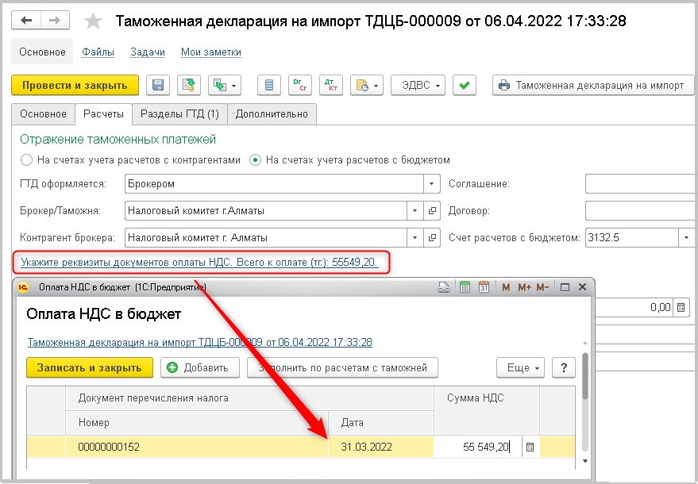Expand the 'Счет расчетов с бюджетом' dropdown
Viewport: 698px width, 484px height.
point(686,237)
